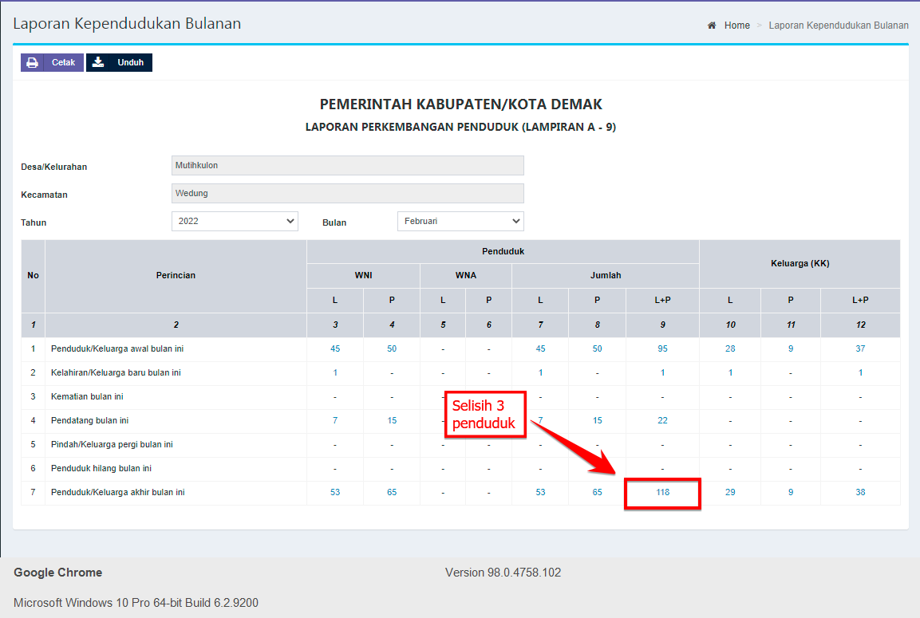Click the value 28 under Keluarga L column
The height and width of the screenshot is (618, 920).
[x=729, y=348]
